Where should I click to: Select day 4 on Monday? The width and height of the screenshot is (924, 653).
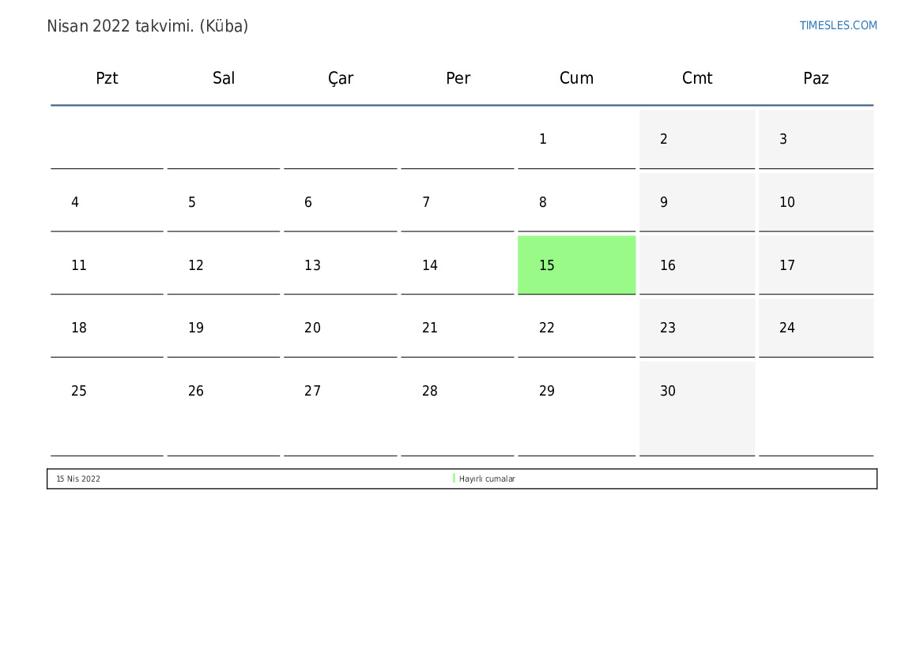click(107, 202)
